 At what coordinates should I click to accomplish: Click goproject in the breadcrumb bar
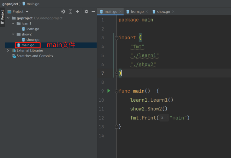[10, 4]
